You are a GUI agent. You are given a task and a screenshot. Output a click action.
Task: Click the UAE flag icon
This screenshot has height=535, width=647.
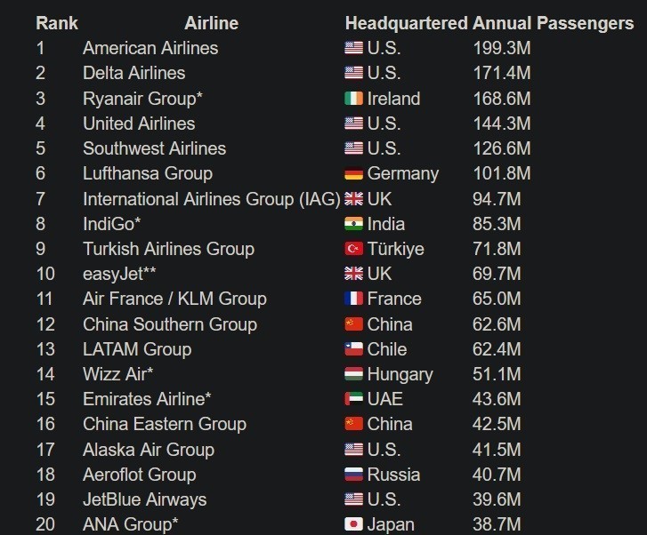[x=353, y=399]
